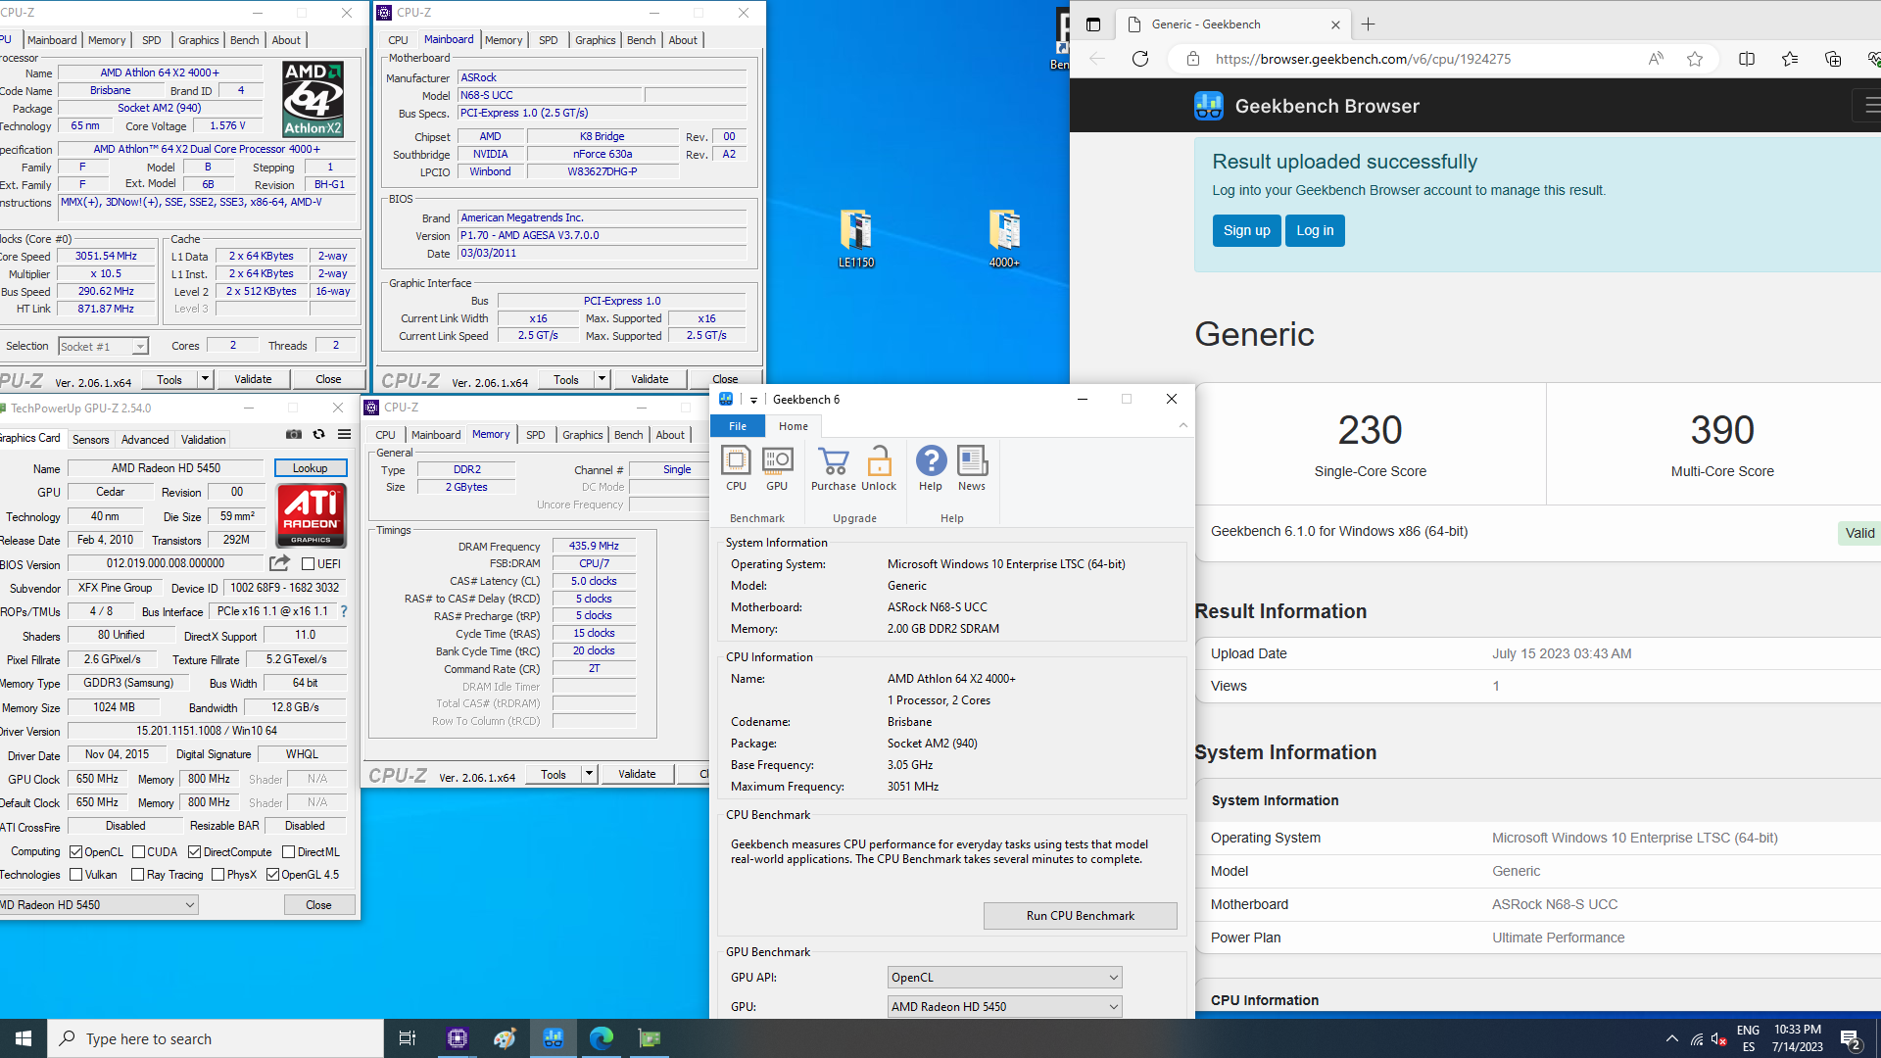Screen dimensions: 1881x1058
Task: Toggle PhysX checkbox in GPU-Z
Action: (217, 875)
